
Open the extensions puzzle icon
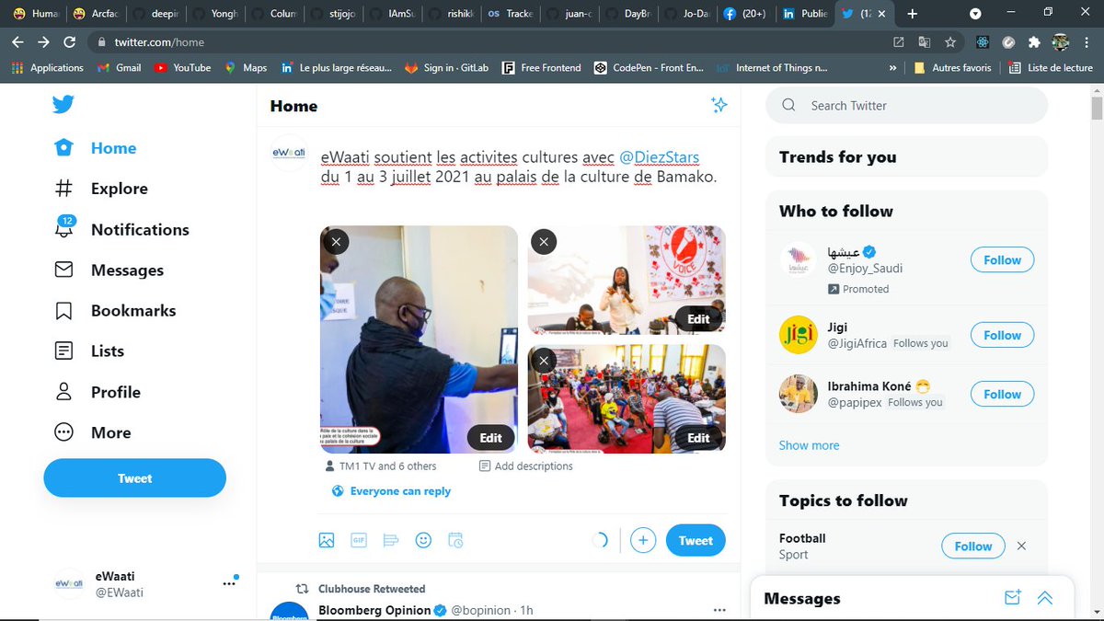[x=1034, y=42]
